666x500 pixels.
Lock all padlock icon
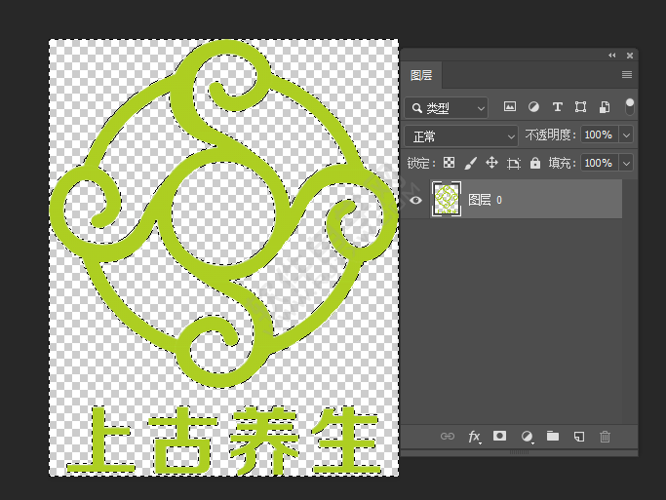[x=535, y=163]
